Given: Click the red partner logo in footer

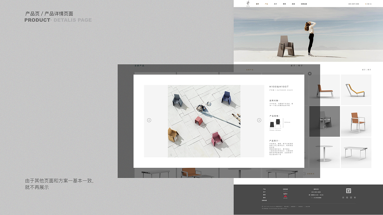Looking at the screenshot, I should pyautogui.click(x=285, y=196).
